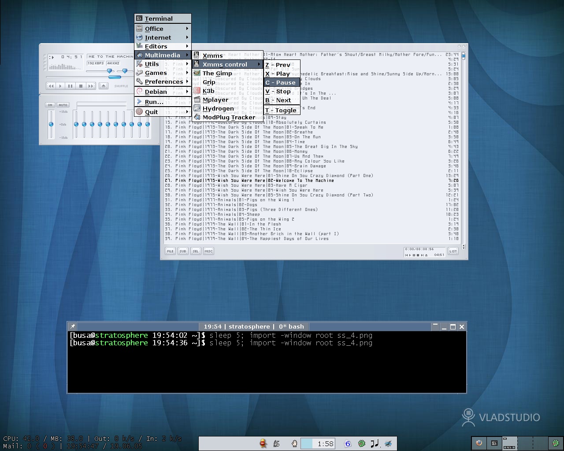Screen dimensions: 564x451
Task: Expand the Office submenu
Action: [163, 29]
